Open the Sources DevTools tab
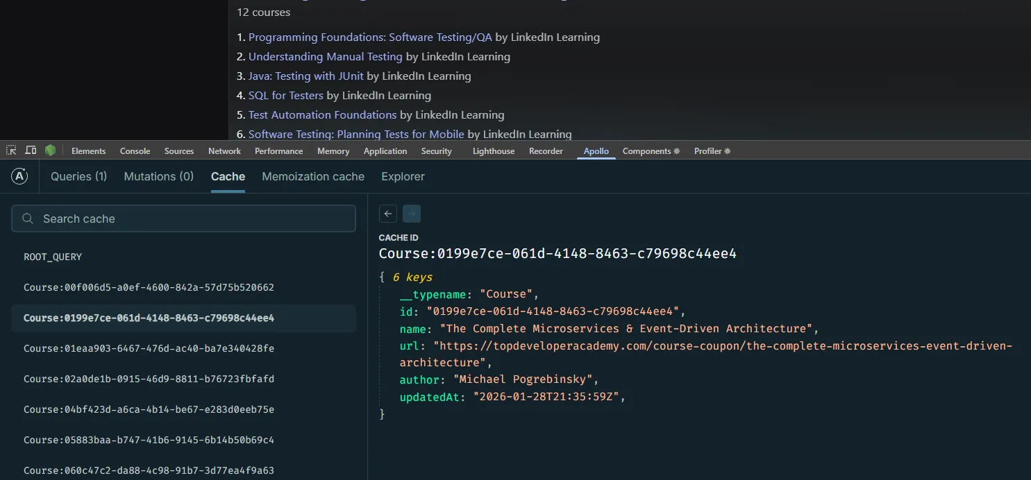The height and width of the screenshot is (480, 1031). pos(179,151)
